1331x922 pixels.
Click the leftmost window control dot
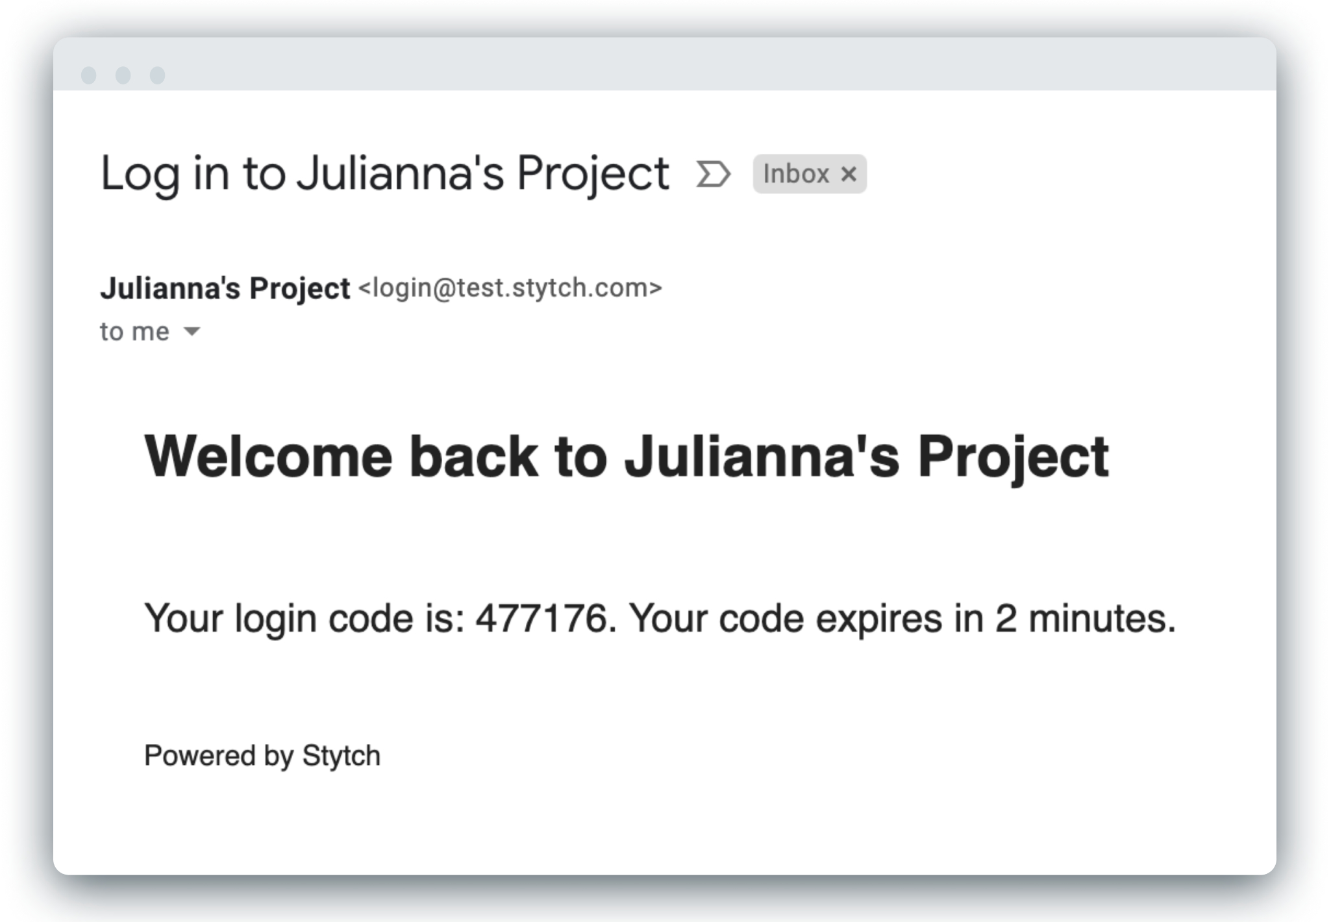coord(89,75)
